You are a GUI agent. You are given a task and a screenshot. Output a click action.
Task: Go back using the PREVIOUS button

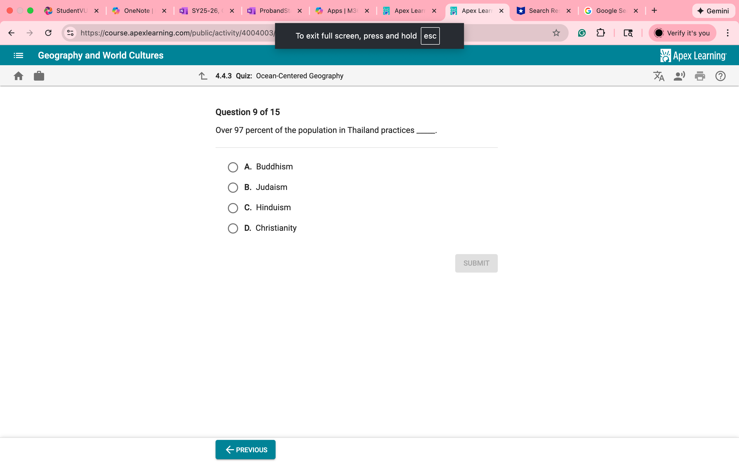[x=245, y=449]
